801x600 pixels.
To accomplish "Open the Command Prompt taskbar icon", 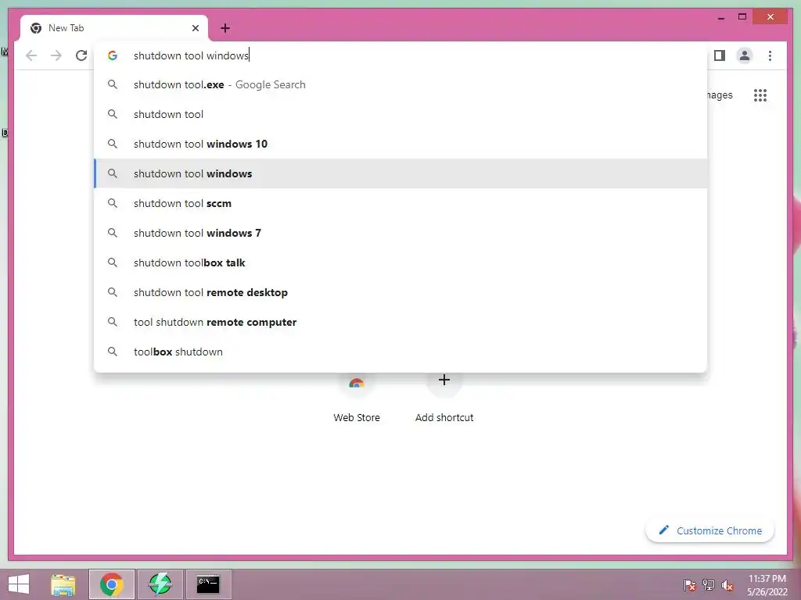I will pyautogui.click(x=208, y=584).
